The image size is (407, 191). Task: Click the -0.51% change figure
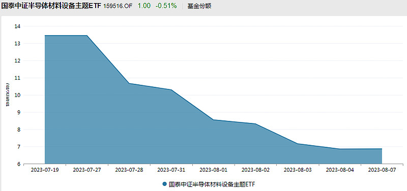pos(166,6)
